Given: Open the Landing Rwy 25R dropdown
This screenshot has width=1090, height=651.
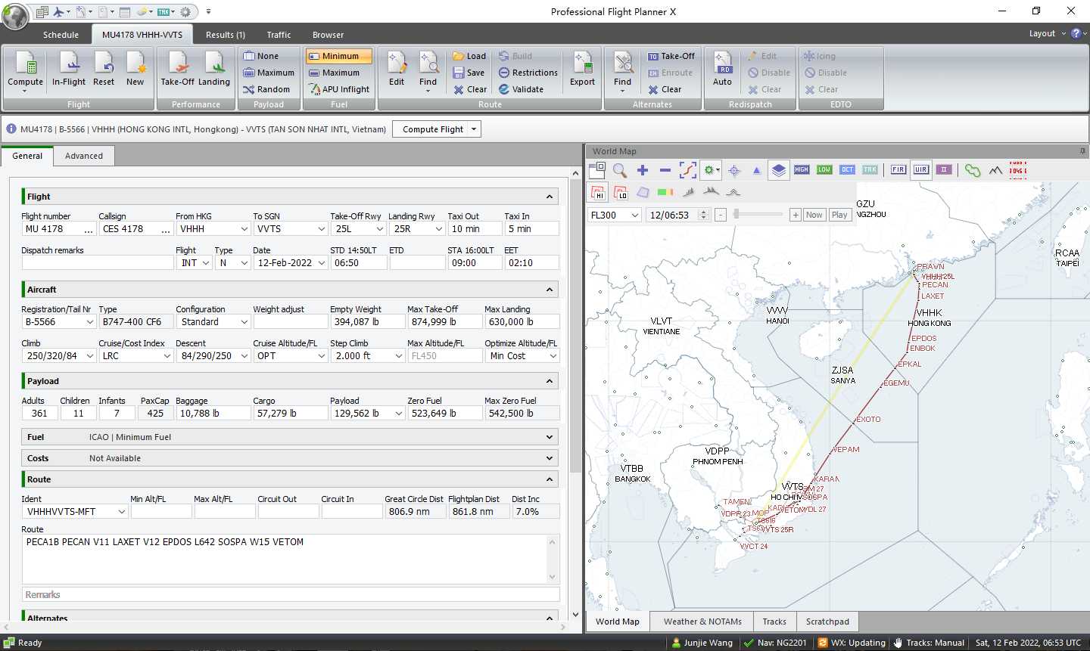Looking at the screenshot, I should click(x=438, y=229).
